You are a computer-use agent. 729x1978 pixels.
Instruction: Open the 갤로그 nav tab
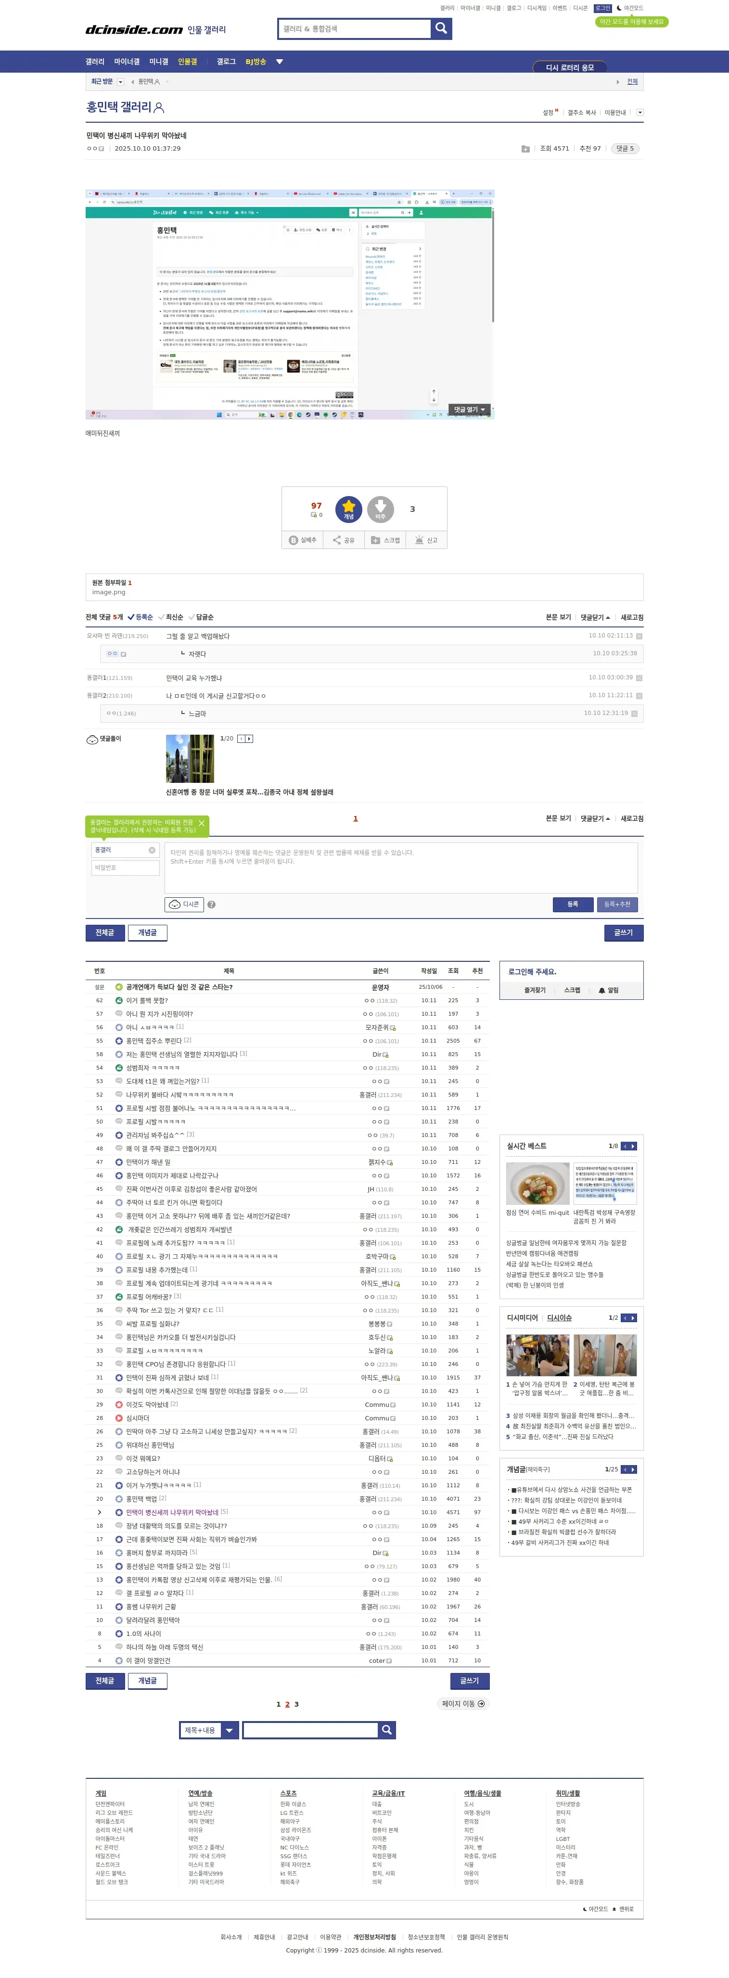pyautogui.click(x=226, y=62)
